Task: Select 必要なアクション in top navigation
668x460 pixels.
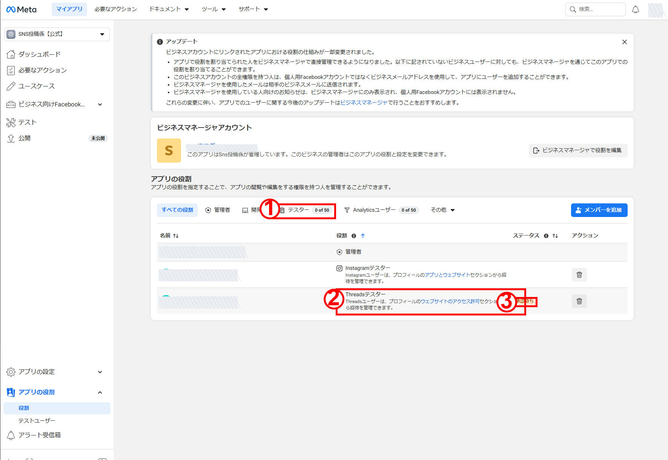Action: (116, 9)
